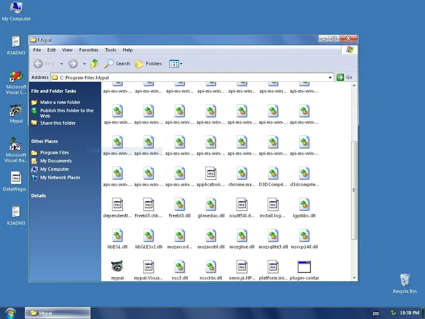Image resolution: width=425 pixels, height=319 pixels.
Task: Click the vertical scrollbar thumb
Action: pyautogui.click(x=354, y=190)
